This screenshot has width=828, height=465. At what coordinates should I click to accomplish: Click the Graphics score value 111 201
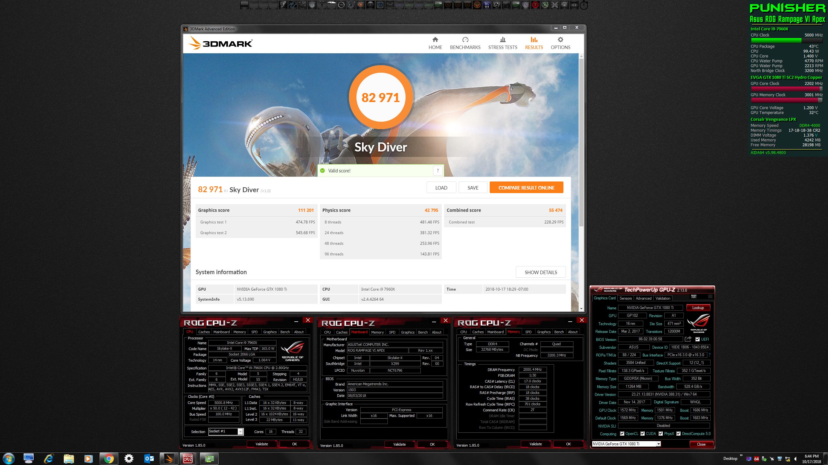(306, 210)
